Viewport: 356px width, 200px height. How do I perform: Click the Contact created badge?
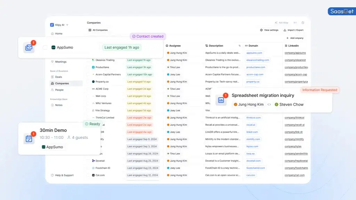(x=148, y=36)
